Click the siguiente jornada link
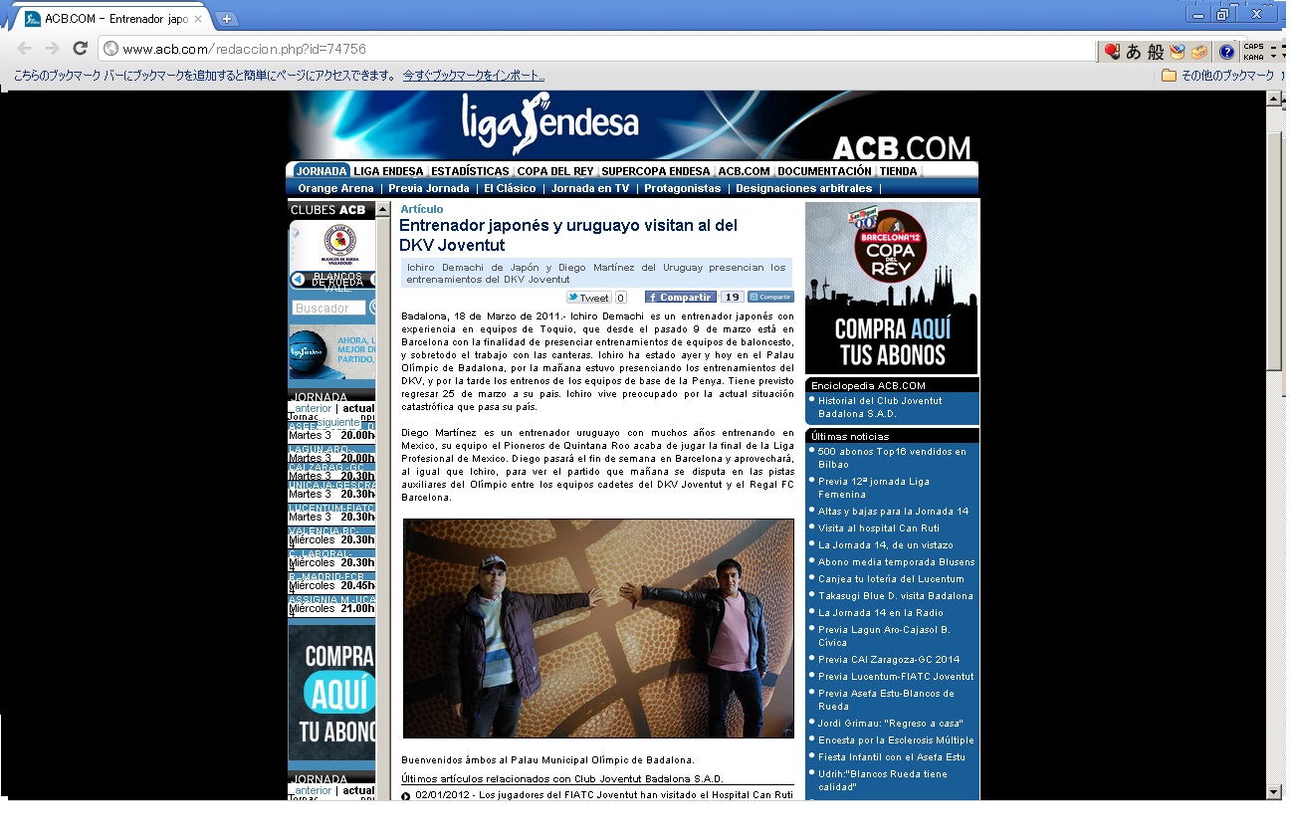 337,422
